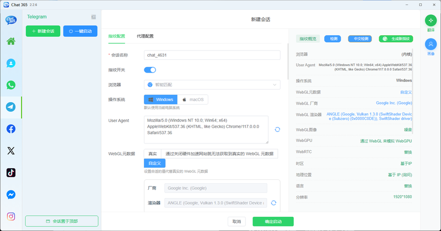Image resolution: width=441 pixels, height=231 pixels.
Task: Click 会话置于顶部 button at bottom
Action: point(62,221)
